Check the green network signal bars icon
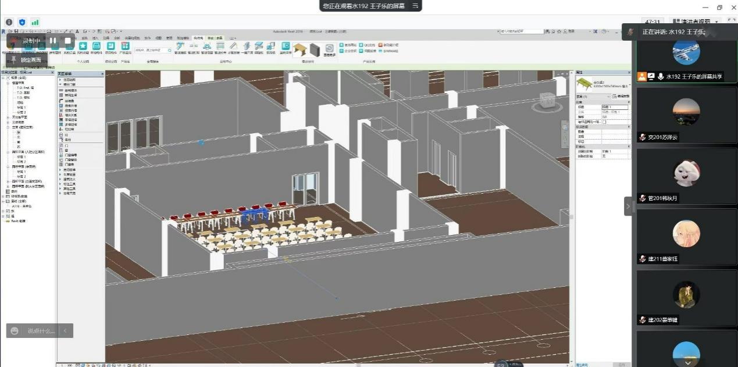This screenshot has height=367, width=738. [35, 22]
